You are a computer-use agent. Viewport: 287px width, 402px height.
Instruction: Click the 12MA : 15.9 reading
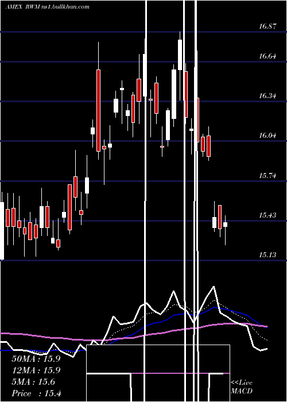(36, 370)
